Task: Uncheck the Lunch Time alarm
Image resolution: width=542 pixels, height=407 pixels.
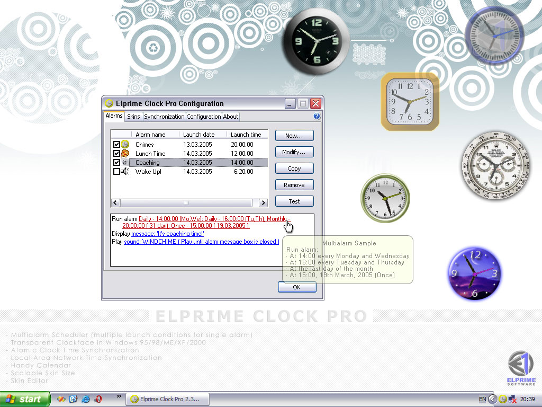Action: coord(116,154)
